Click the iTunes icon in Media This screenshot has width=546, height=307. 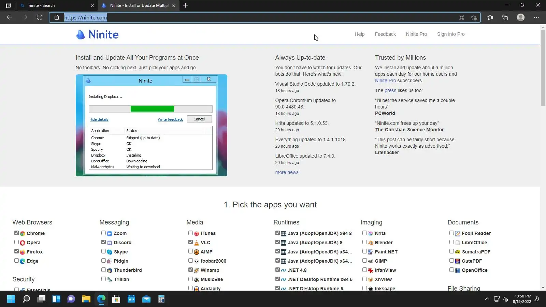pyautogui.click(x=197, y=234)
